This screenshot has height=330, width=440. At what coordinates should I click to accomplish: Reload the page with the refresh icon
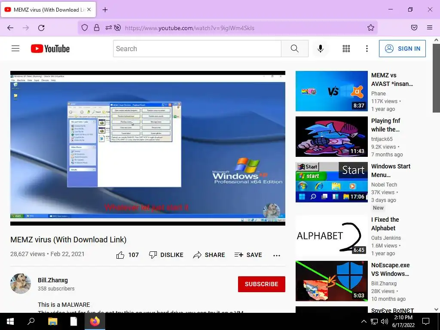pos(41,28)
